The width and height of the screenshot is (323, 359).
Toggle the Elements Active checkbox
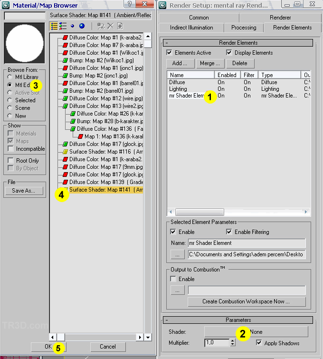coord(169,53)
